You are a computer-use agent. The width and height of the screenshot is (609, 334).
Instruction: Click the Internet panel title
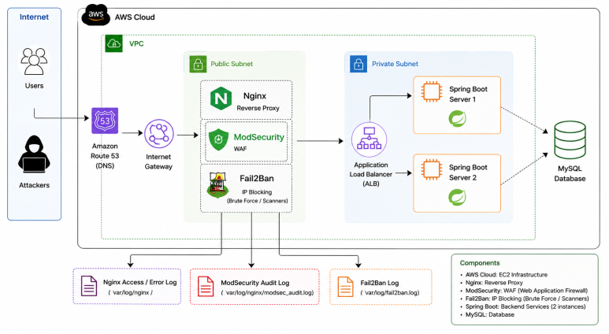coord(34,17)
